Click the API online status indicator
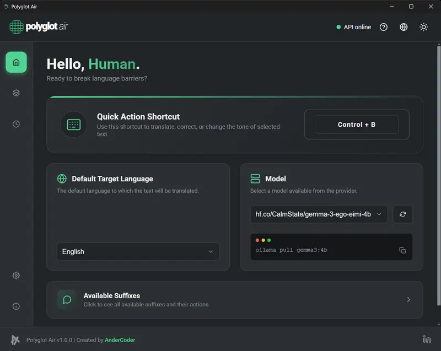 [x=353, y=27]
